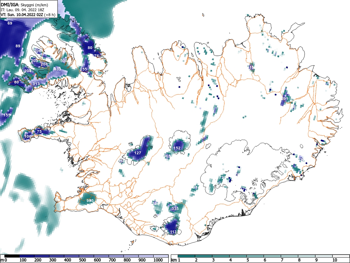Viewport: 350px width, 263px height.
Task: Click the '335' visibility label
Action: (175, 209)
